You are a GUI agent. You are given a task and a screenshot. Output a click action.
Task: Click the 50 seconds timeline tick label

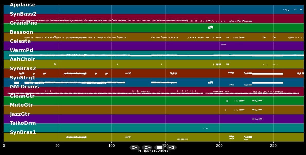(57, 146)
